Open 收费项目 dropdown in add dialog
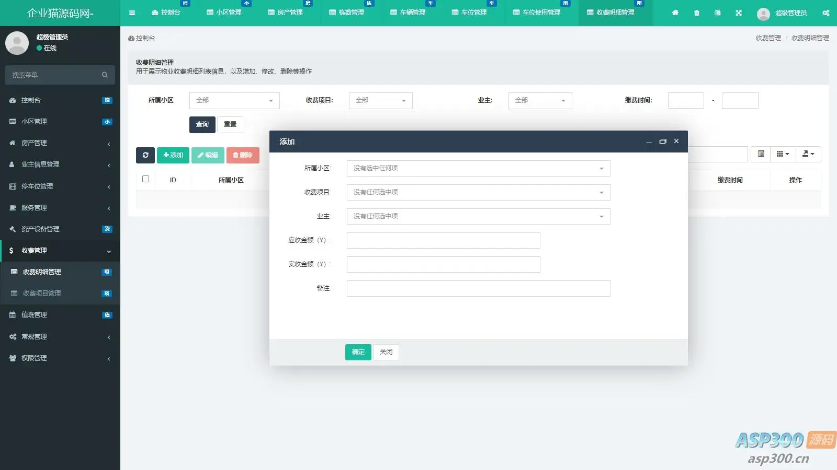 tap(478, 192)
